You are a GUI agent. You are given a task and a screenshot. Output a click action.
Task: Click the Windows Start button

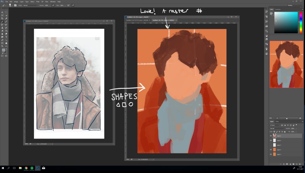pyautogui.click(x=3, y=168)
